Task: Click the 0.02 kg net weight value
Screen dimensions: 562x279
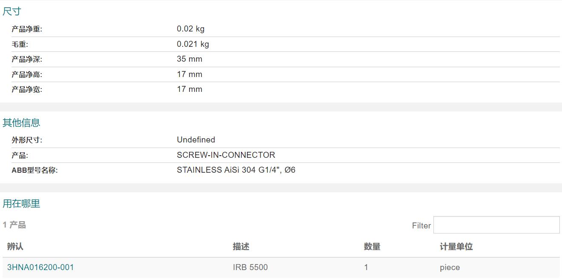Action: tap(191, 29)
